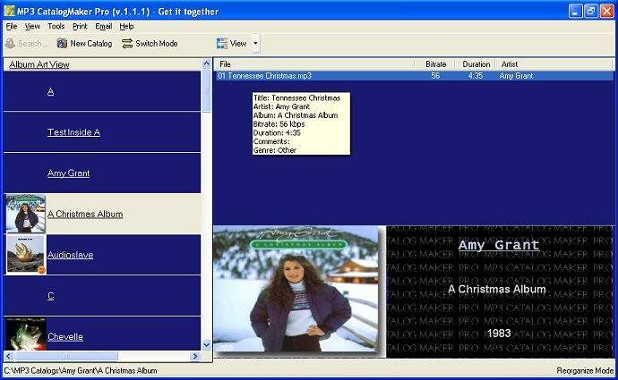Open the Chevelle album link
This screenshot has width=618, height=380.
[65, 337]
